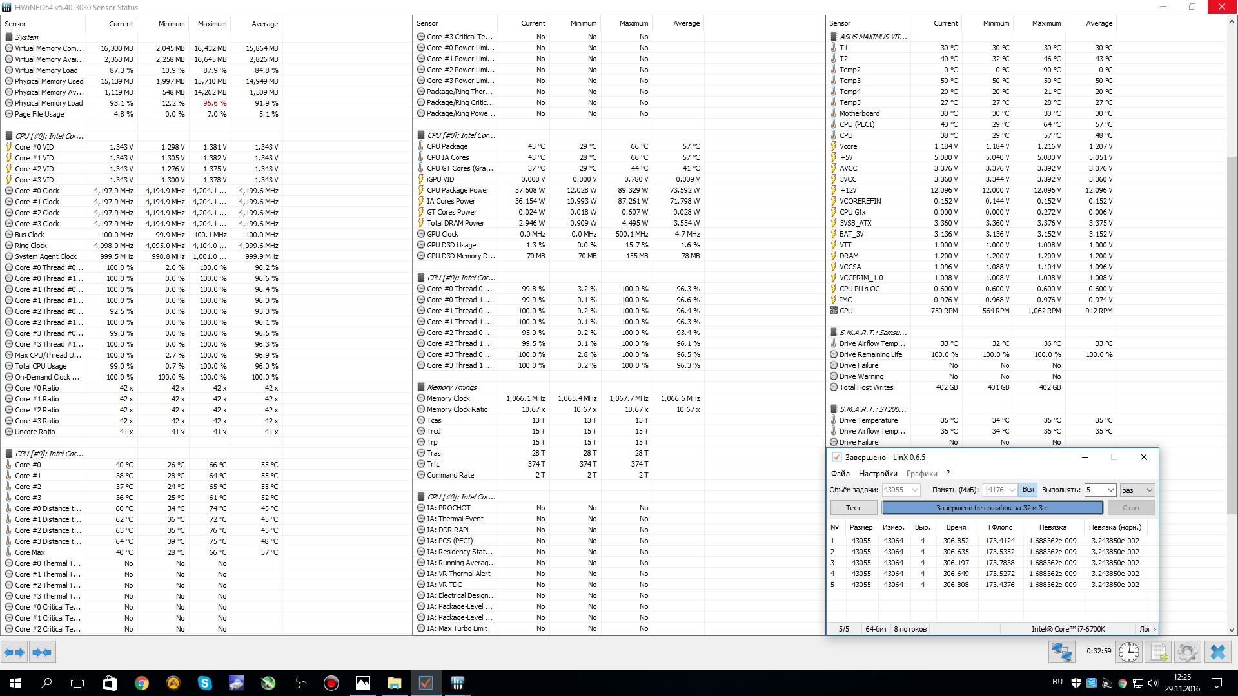Click the Тест button
The image size is (1238, 696).
(853, 508)
